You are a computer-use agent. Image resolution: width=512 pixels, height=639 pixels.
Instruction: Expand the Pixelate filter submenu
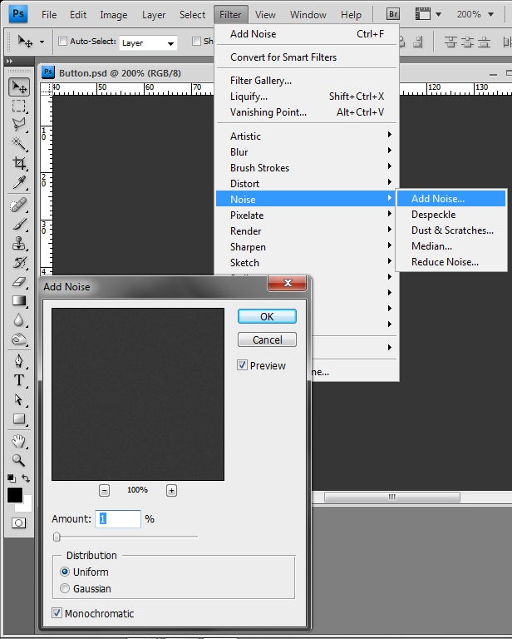click(307, 215)
